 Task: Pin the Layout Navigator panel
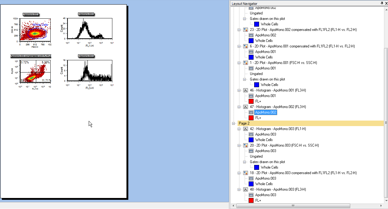point(382,3)
